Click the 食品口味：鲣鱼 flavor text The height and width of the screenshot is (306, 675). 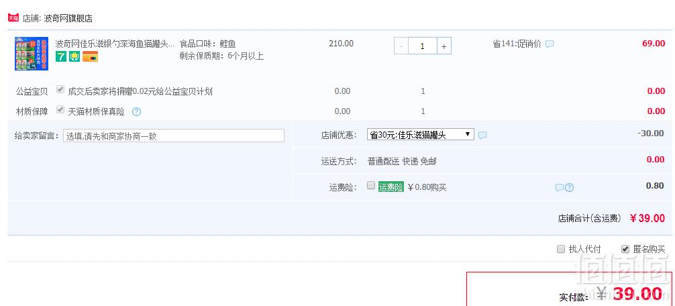point(208,44)
